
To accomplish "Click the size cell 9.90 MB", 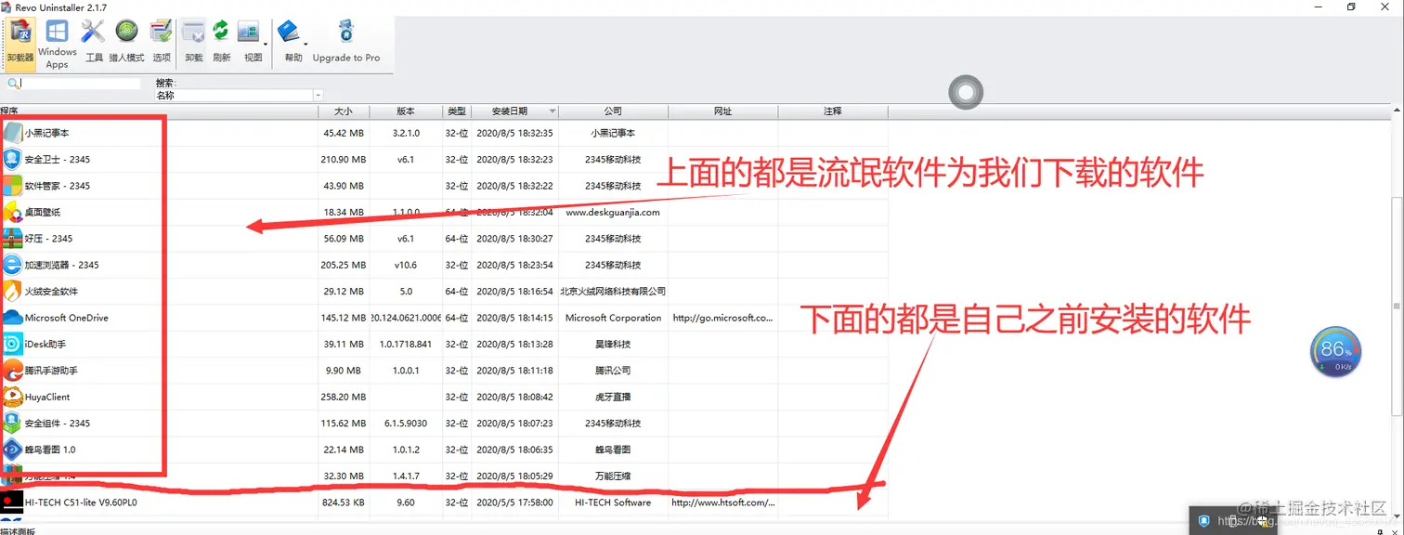I will (x=344, y=371).
